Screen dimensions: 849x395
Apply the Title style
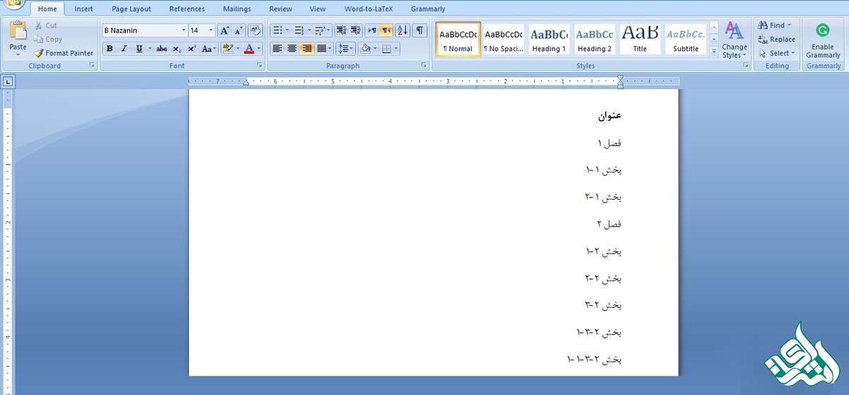tap(640, 39)
